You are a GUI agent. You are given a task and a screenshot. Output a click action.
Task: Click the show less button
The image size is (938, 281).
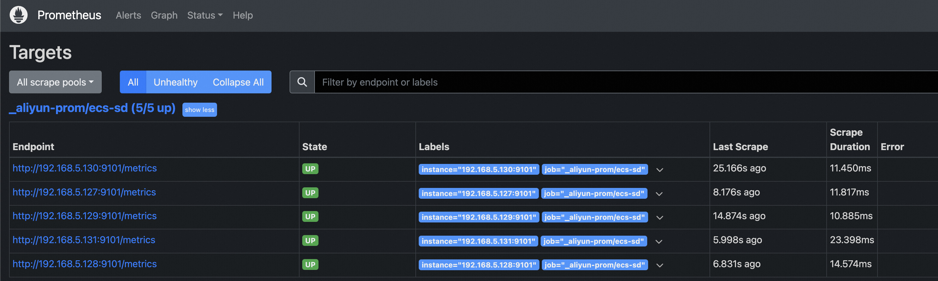coord(200,110)
